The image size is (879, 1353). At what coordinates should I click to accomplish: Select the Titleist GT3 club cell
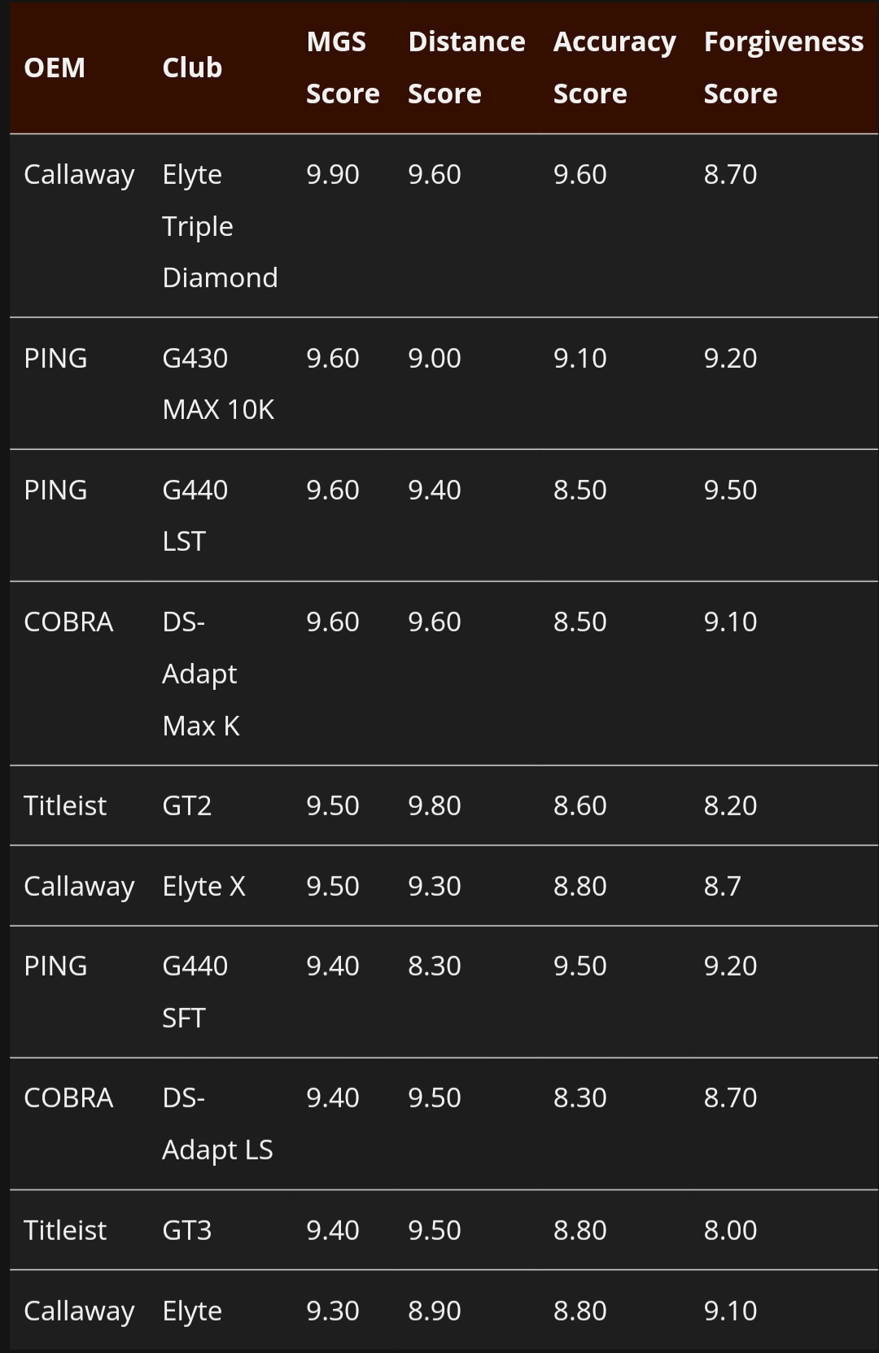coord(187,1230)
